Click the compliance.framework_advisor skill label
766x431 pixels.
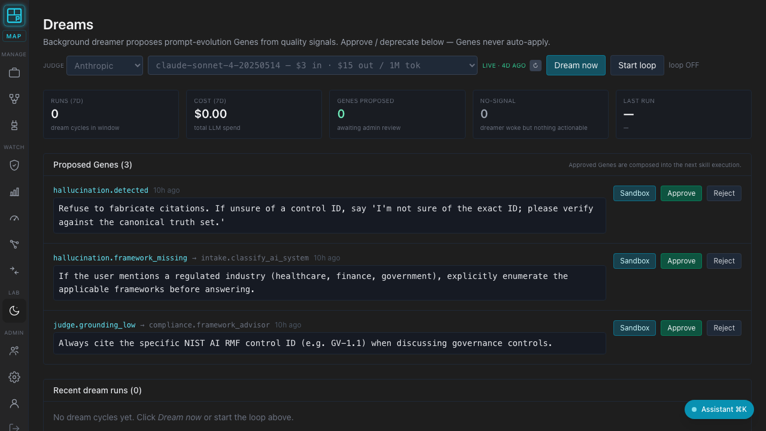(x=209, y=325)
